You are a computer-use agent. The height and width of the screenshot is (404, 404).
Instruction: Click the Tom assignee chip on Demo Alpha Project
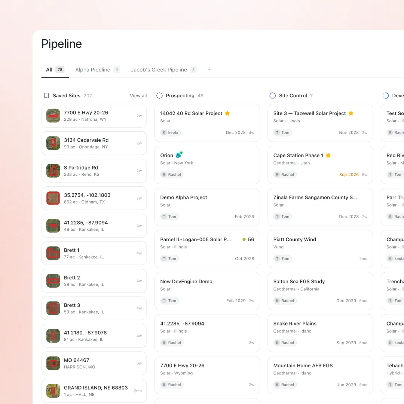point(169,217)
